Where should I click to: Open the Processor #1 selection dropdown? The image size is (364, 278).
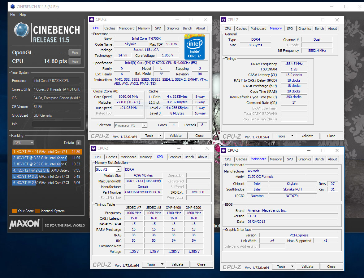144,125
